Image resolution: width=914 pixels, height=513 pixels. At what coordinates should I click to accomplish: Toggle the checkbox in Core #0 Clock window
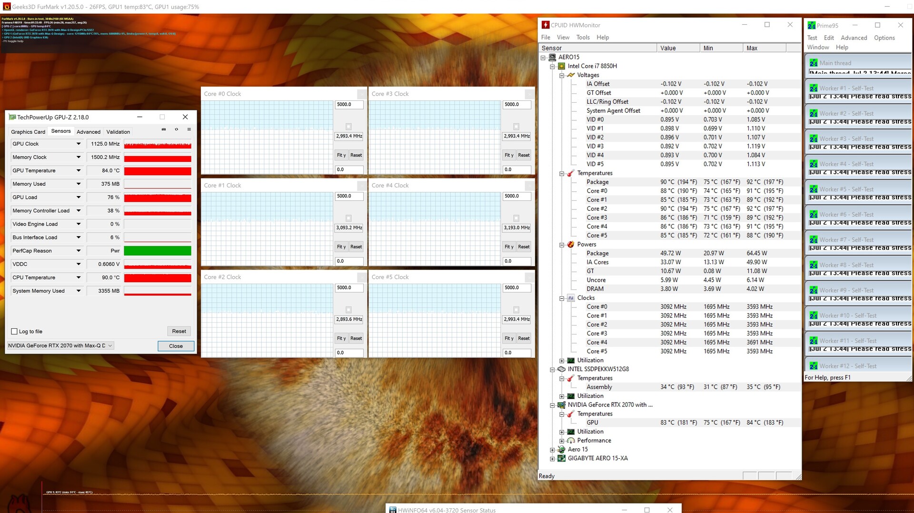tap(348, 127)
